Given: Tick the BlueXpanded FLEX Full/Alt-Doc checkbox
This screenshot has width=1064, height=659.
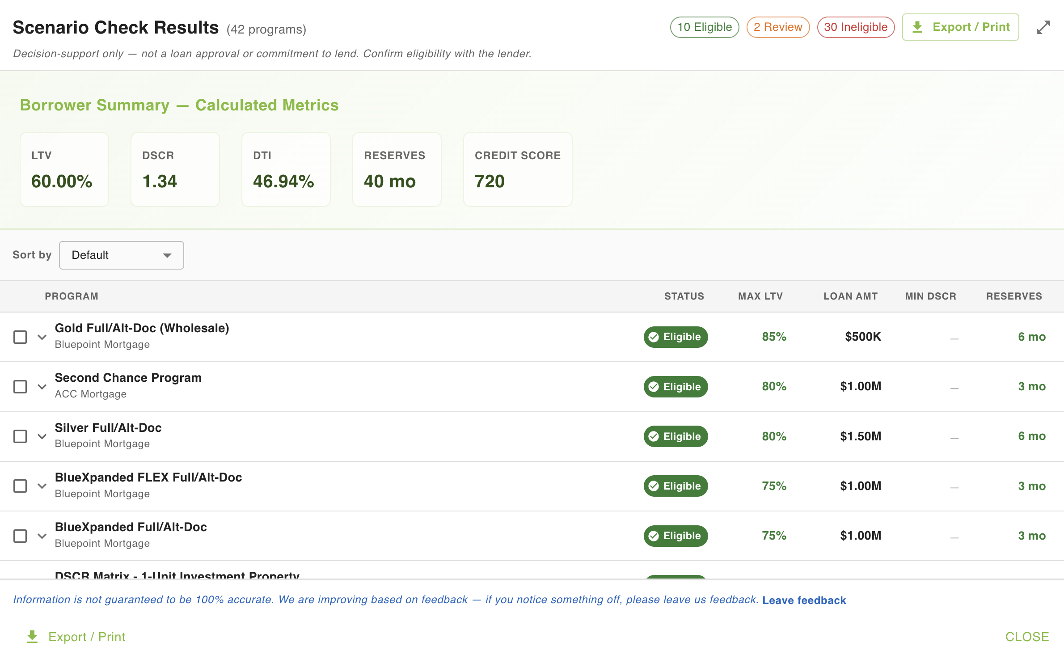Looking at the screenshot, I should pyautogui.click(x=20, y=486).
